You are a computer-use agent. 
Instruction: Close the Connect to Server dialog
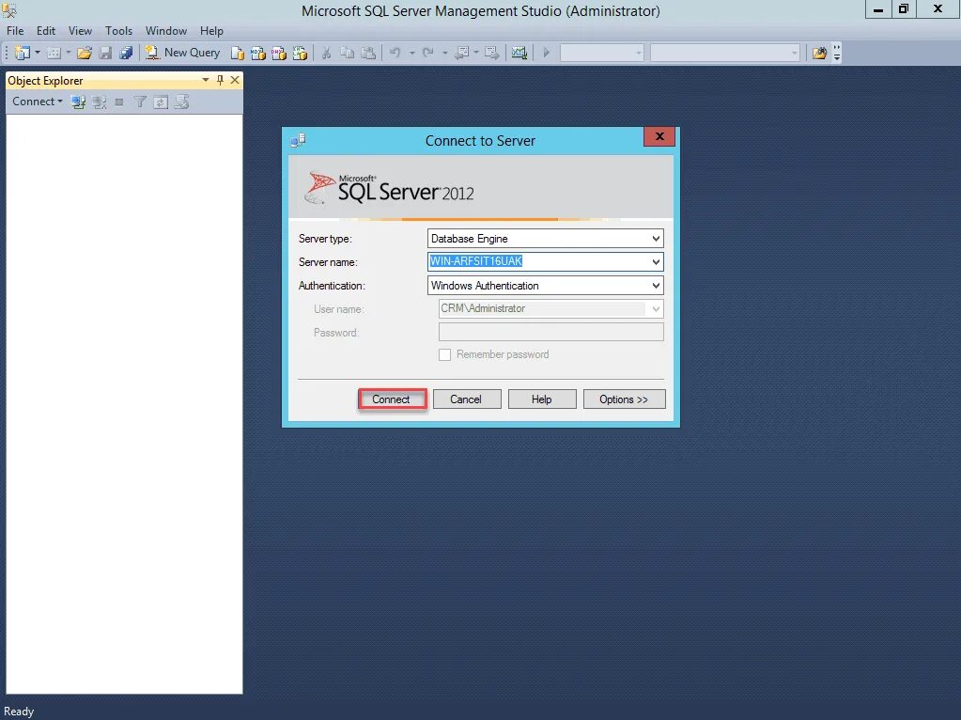(659, 136)
